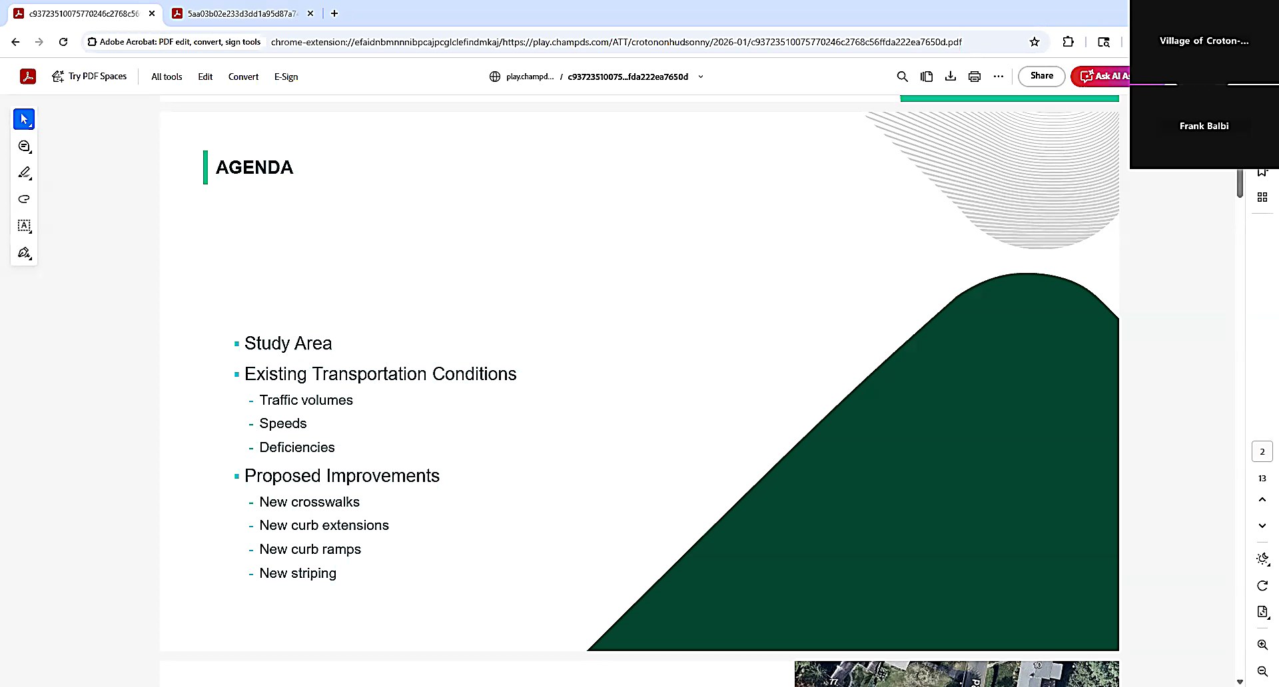Select the arrow selection tool

pos(24,119)
